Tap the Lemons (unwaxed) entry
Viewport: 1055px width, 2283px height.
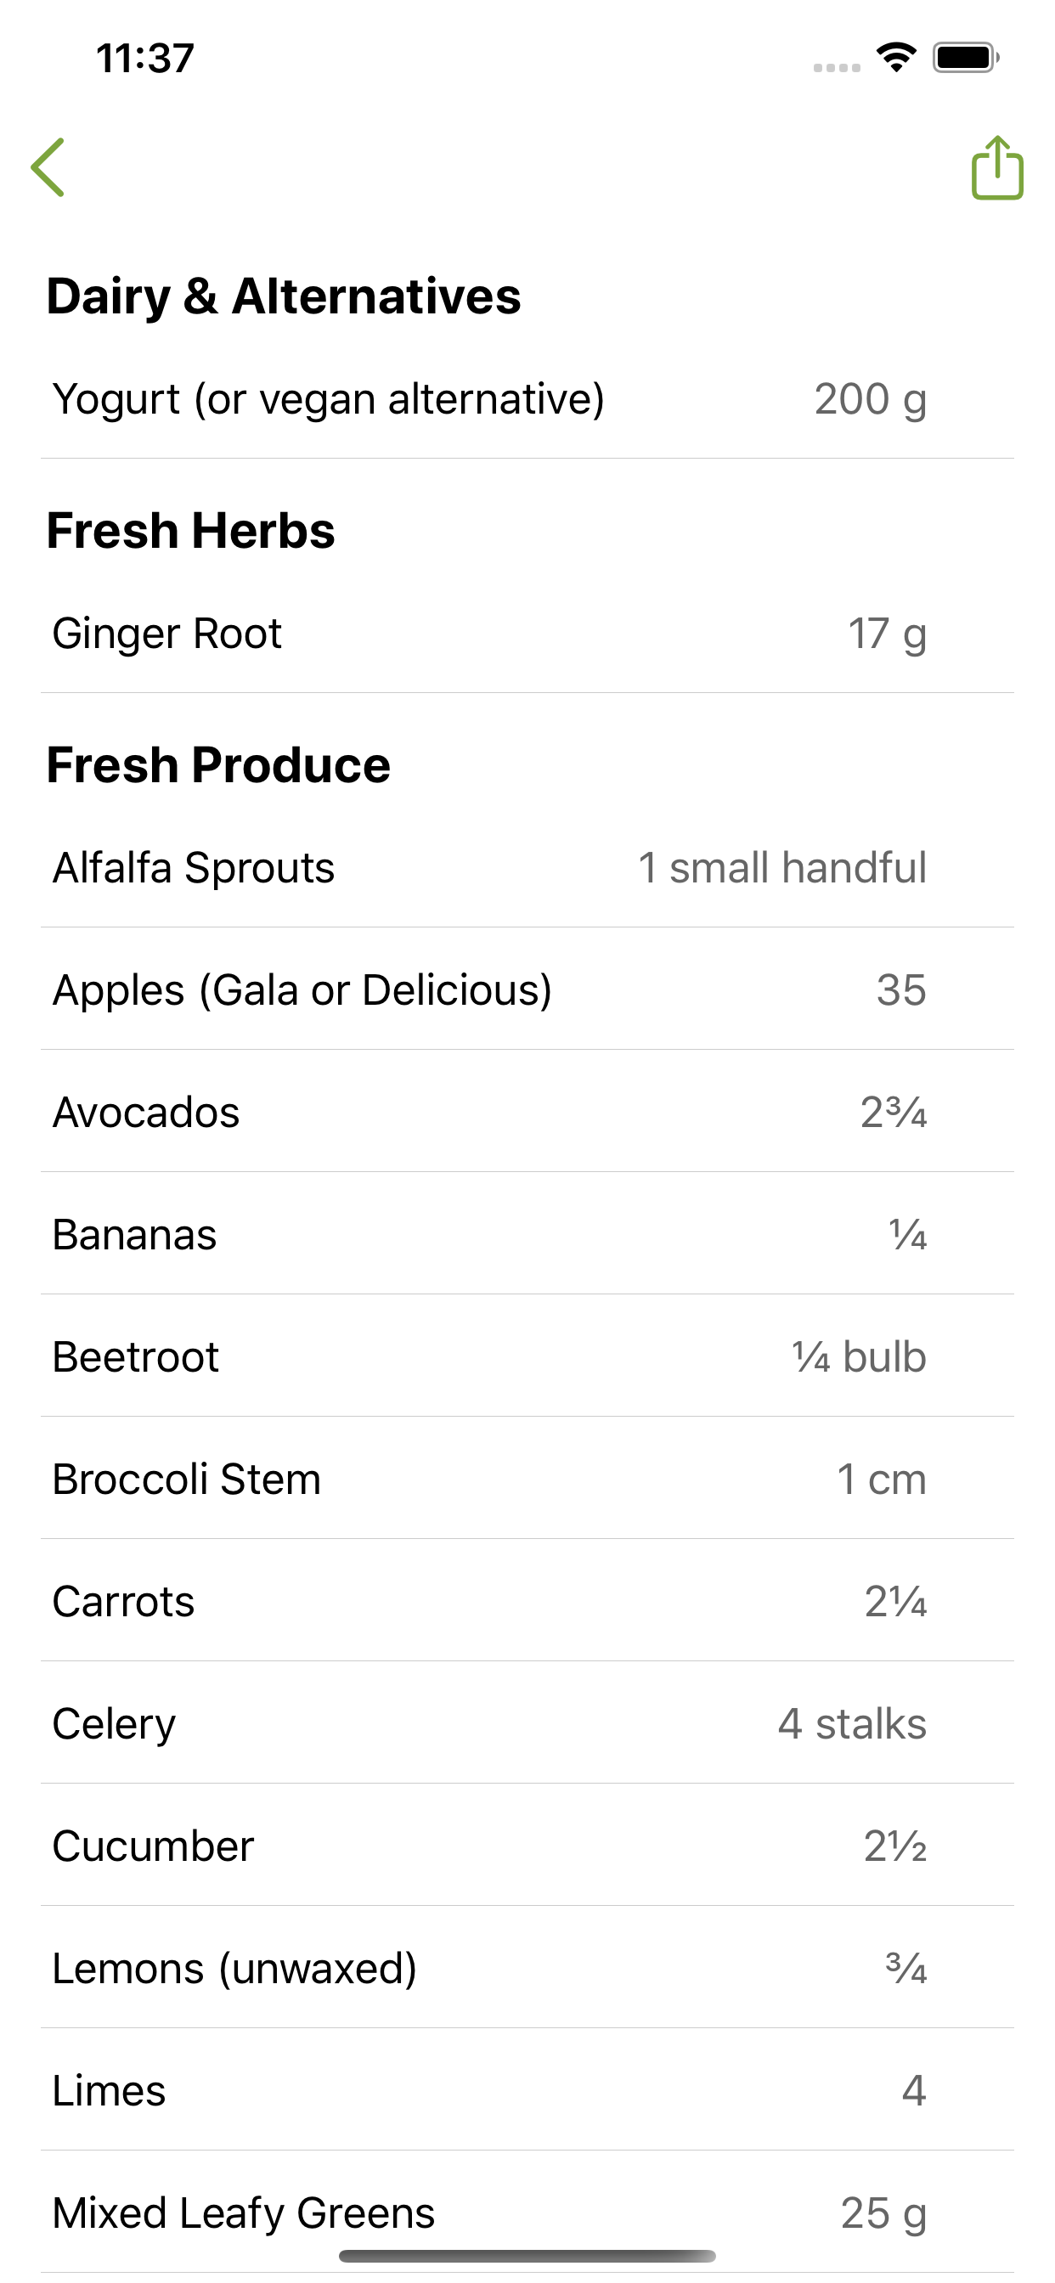point(527,1969)
